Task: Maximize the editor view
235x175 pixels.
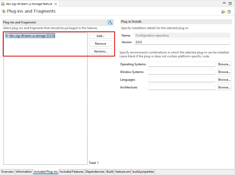Action: coord(230,3)
